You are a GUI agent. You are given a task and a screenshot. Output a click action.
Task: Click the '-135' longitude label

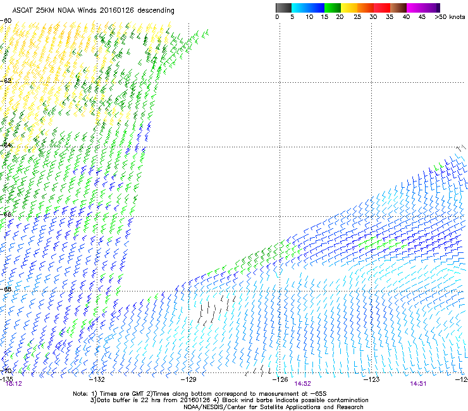6,379
